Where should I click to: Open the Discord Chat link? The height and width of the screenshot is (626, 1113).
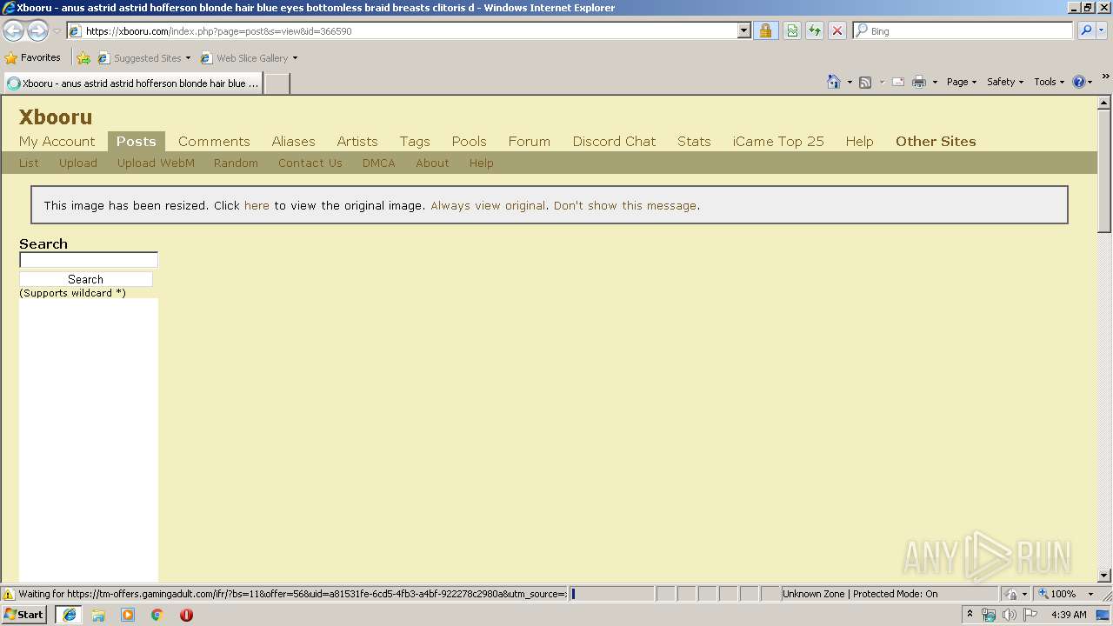pos(614,142)
